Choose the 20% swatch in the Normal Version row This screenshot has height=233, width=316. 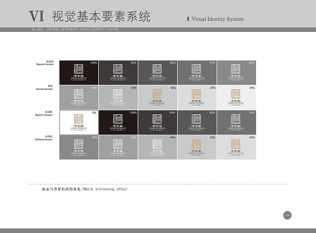click(x=197, y=97)
